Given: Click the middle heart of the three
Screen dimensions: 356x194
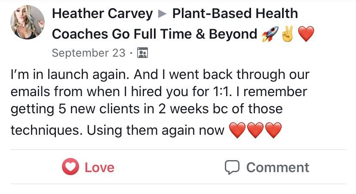Looking at the screenshot, I should coord(255,130).
